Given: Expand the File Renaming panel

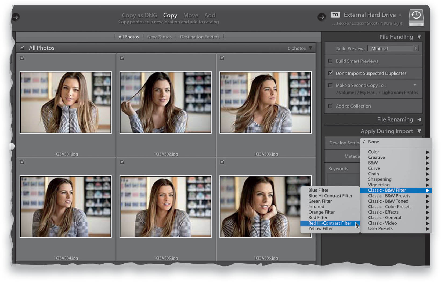Looking at the screenshot, I should point(419,119).
